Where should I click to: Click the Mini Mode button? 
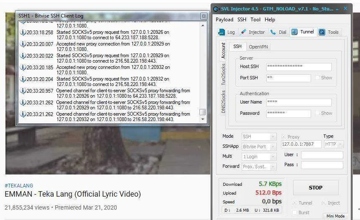pos(335,216)
